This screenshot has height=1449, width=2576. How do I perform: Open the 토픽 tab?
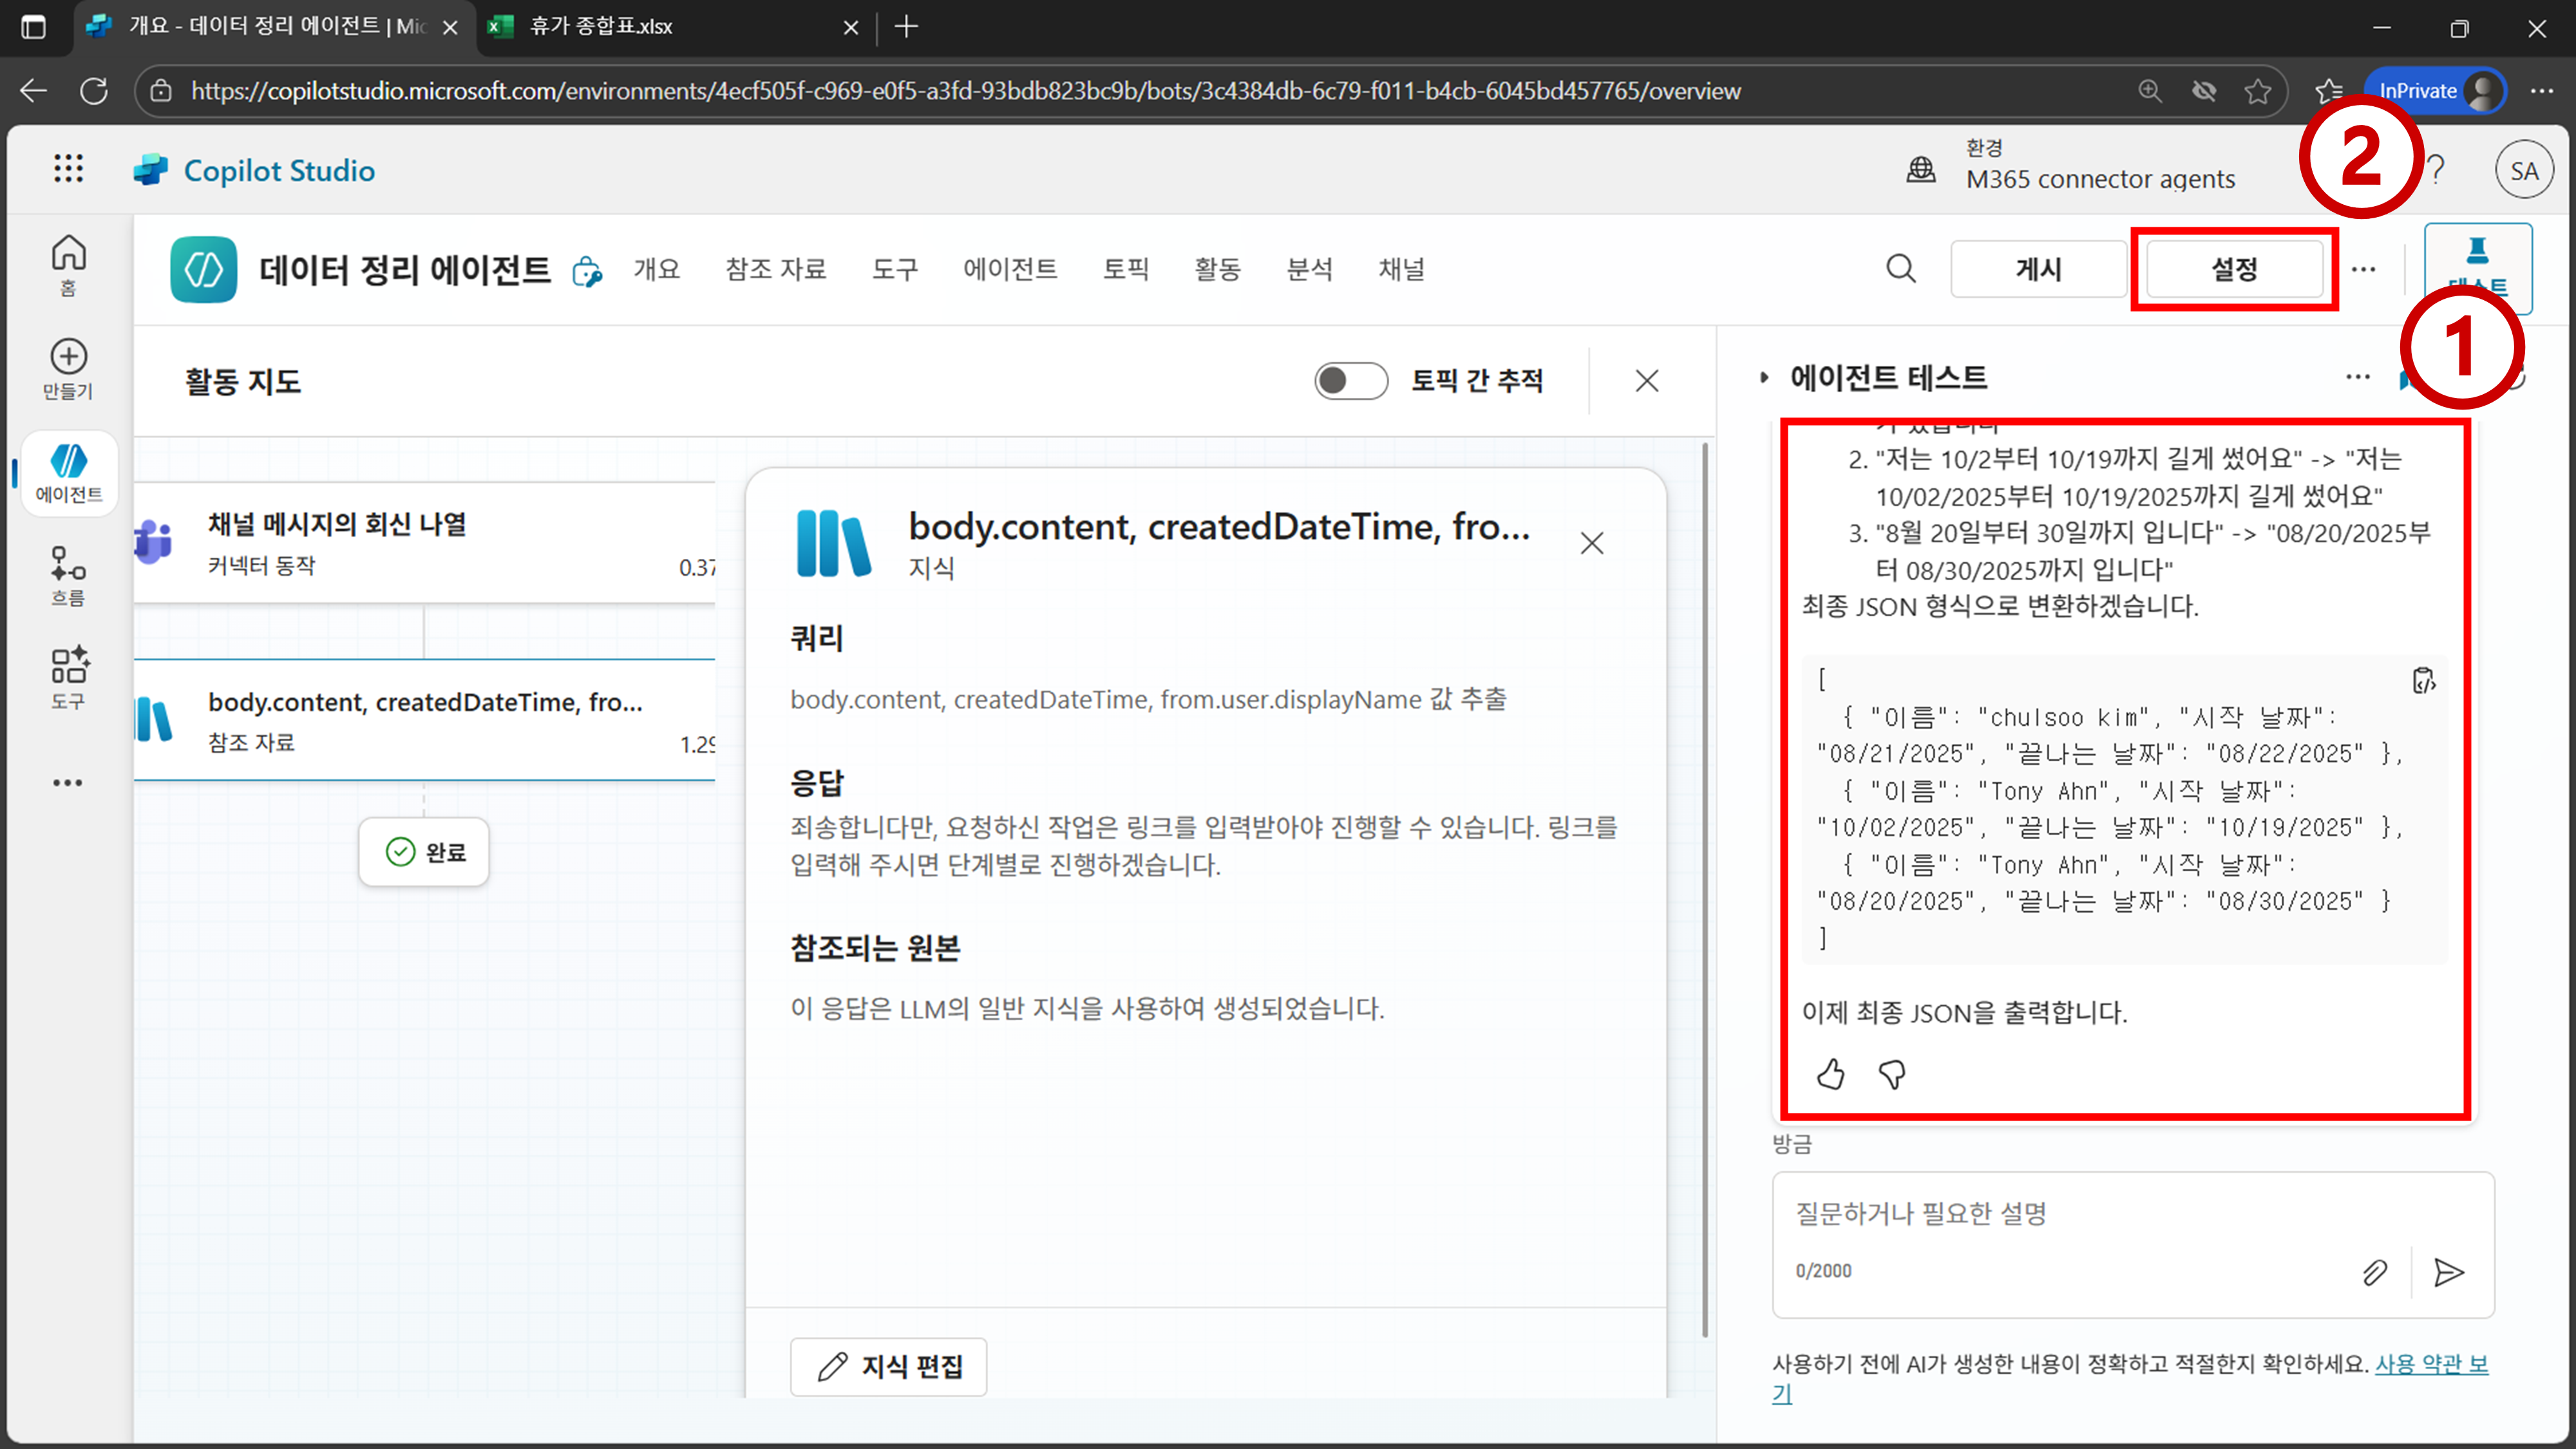pos(1125,269)
